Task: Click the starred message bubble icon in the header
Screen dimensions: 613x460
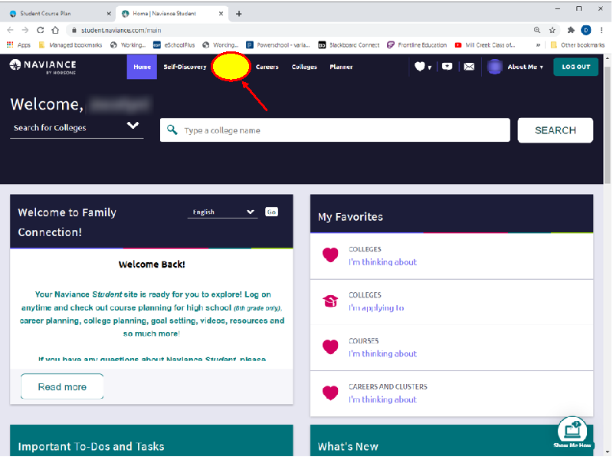Action: pyautogui.click(x=447, y=67)
